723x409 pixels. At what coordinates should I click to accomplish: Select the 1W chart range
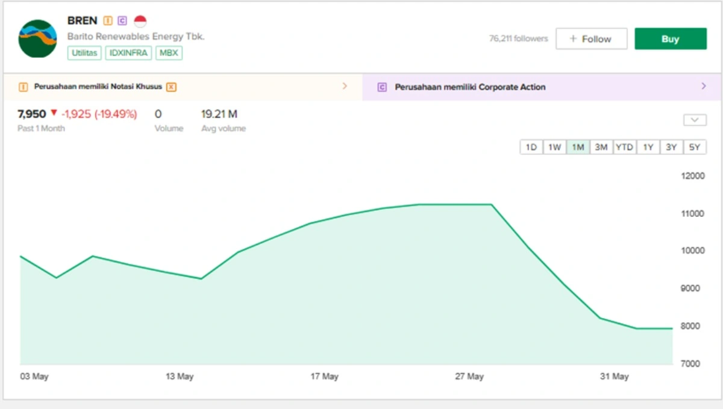pyautogui.click(x=554, y=147)
